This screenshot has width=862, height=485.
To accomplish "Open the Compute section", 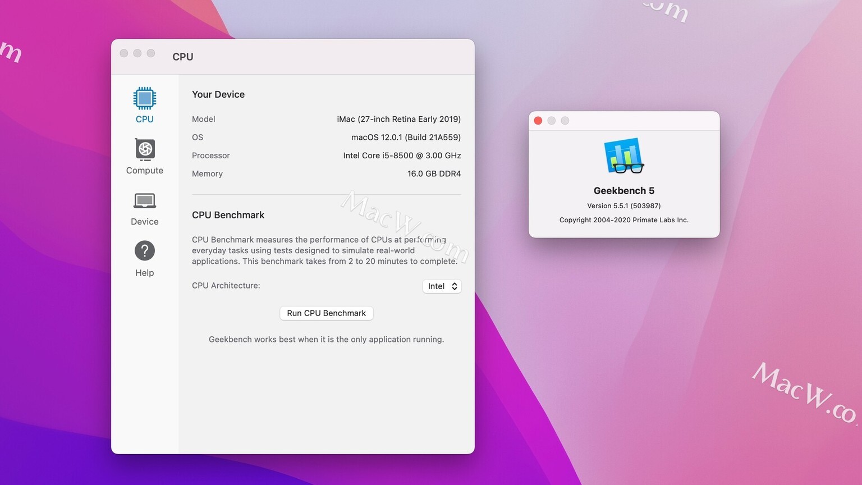I will pyautogui.click(x=144, y=157).
